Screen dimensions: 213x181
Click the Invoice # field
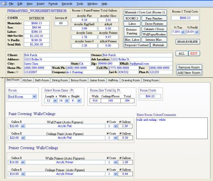coord(61,23)
